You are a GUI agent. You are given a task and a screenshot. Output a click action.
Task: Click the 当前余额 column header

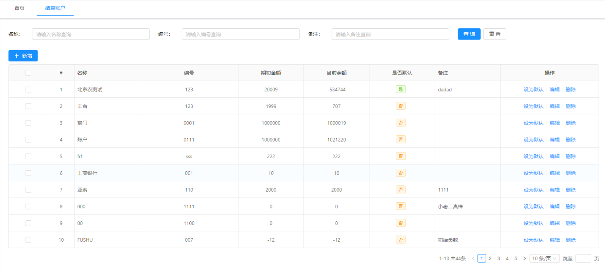tap(336, 73)
